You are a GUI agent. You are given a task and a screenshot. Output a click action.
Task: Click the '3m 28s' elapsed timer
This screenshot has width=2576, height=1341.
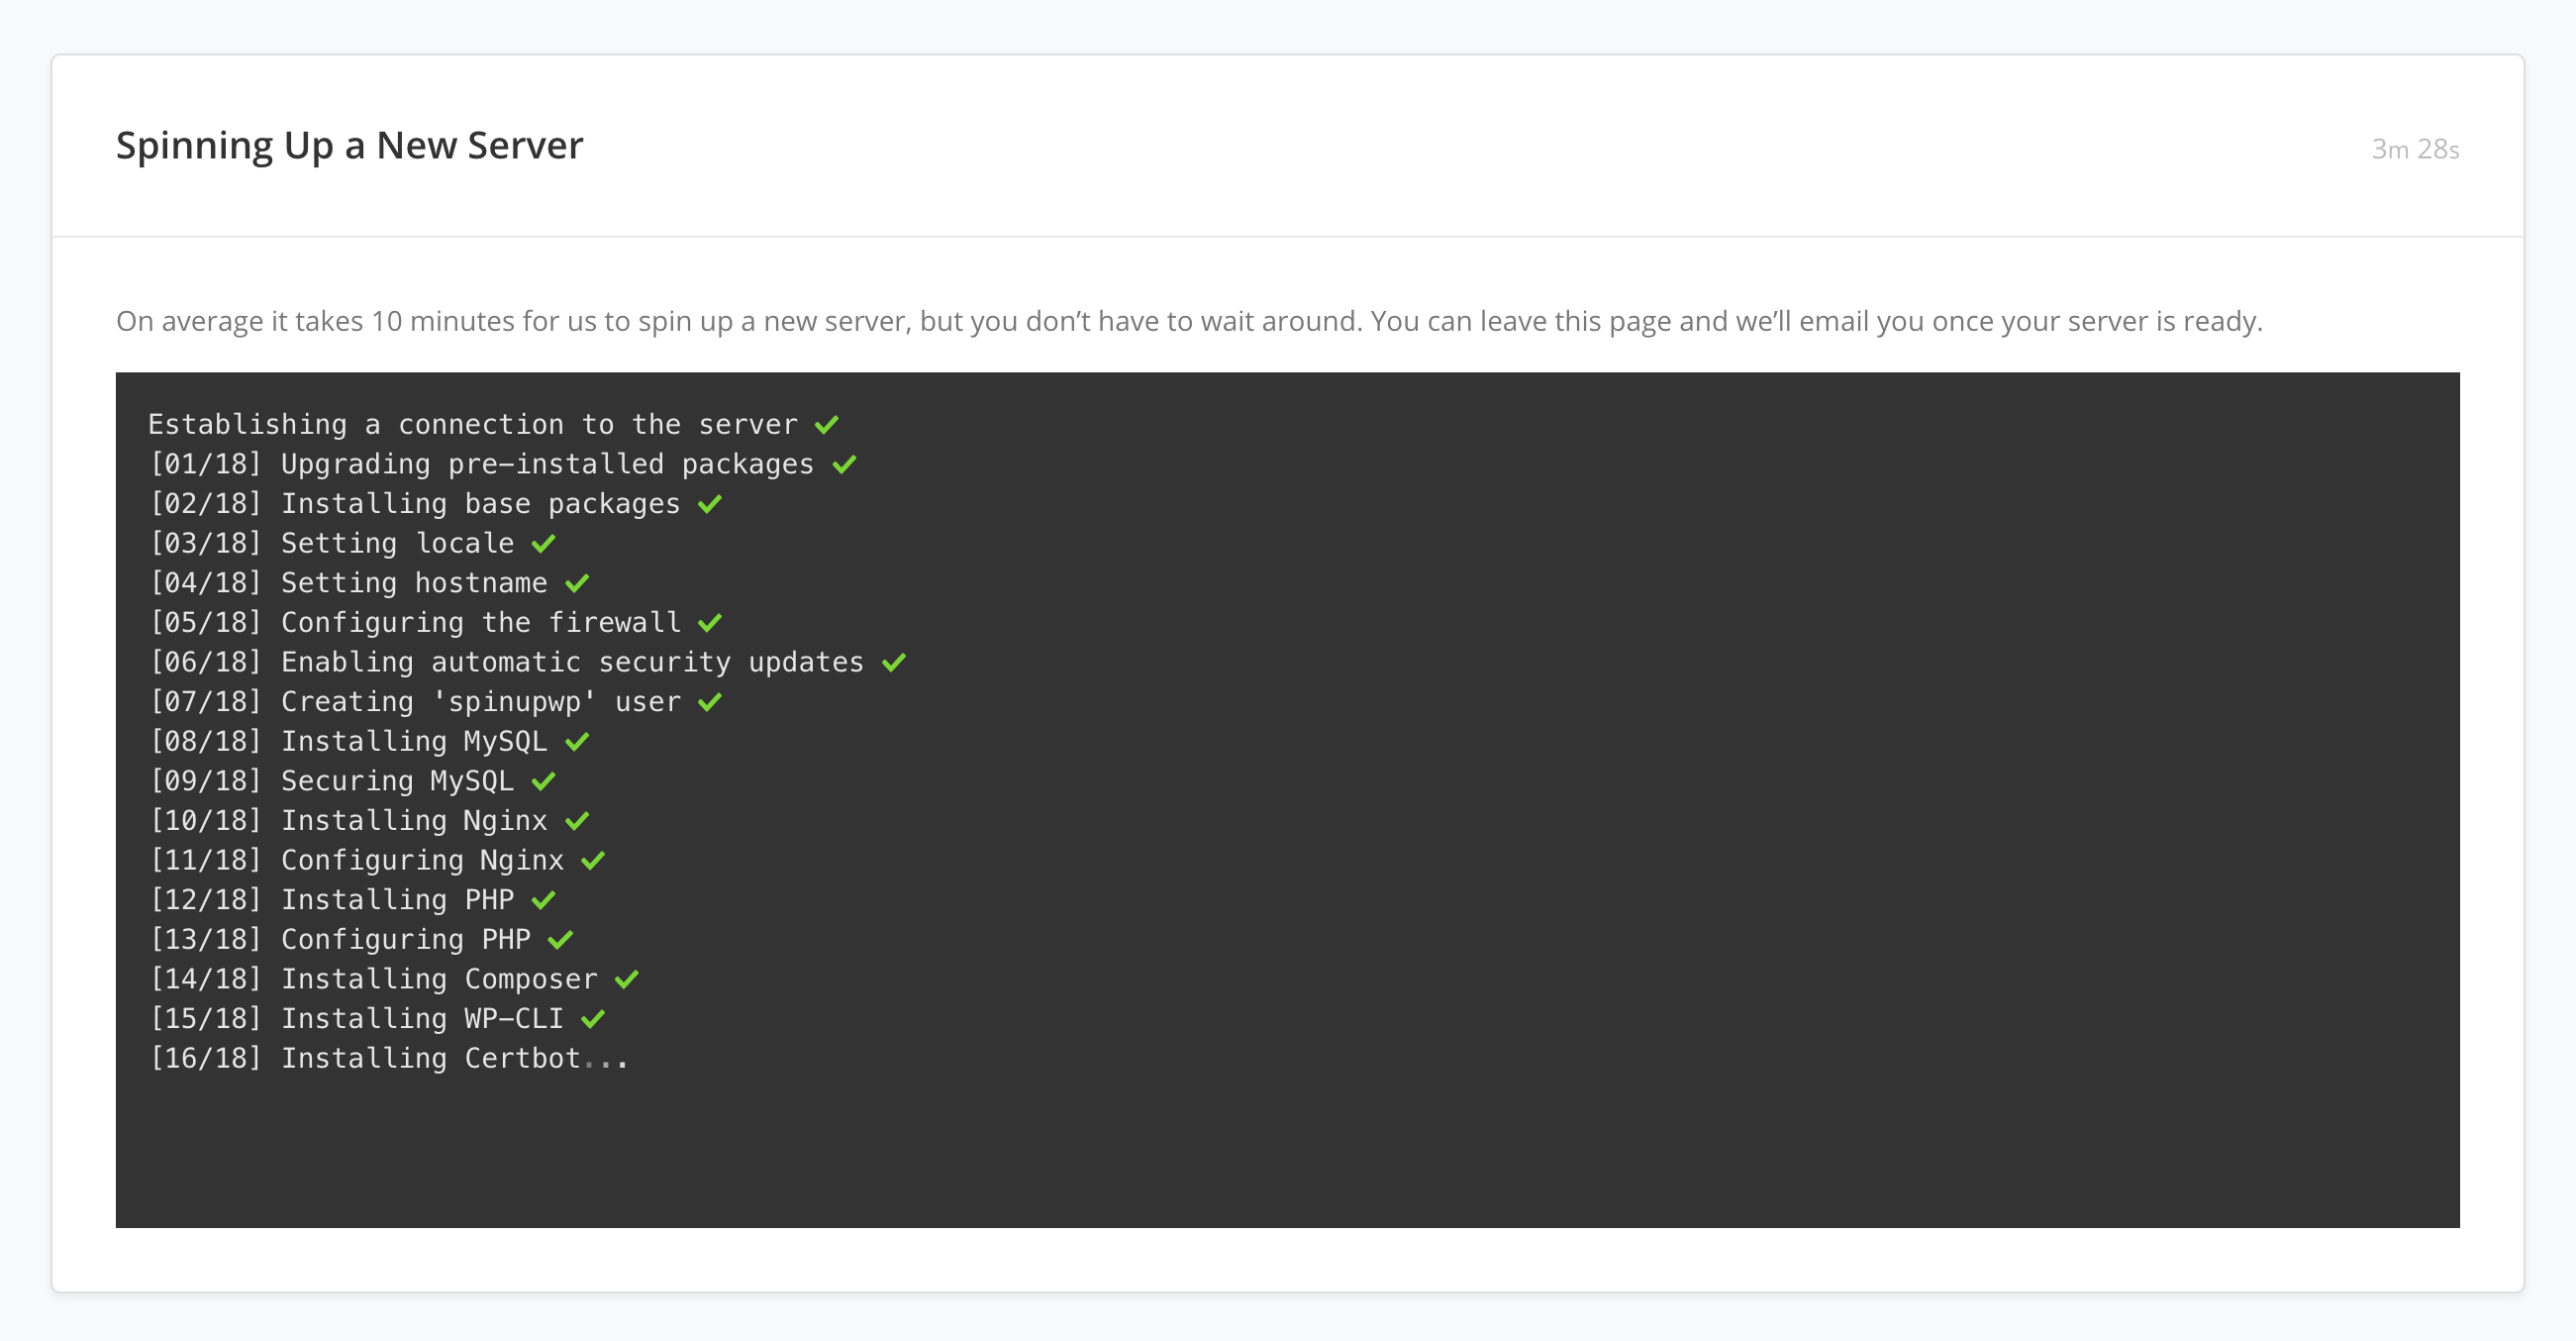(2415, 150)
